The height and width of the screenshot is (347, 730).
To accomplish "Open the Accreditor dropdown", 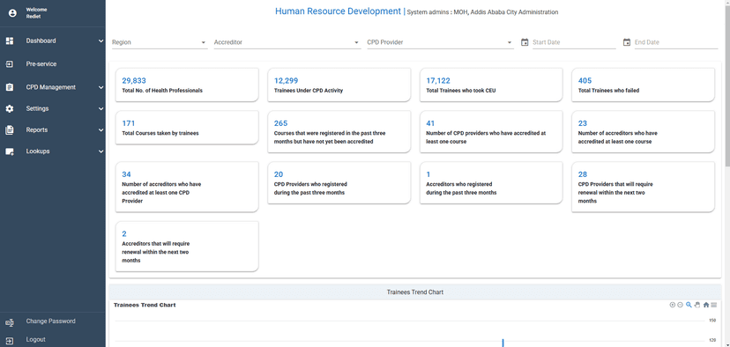I will click(287, 42).
